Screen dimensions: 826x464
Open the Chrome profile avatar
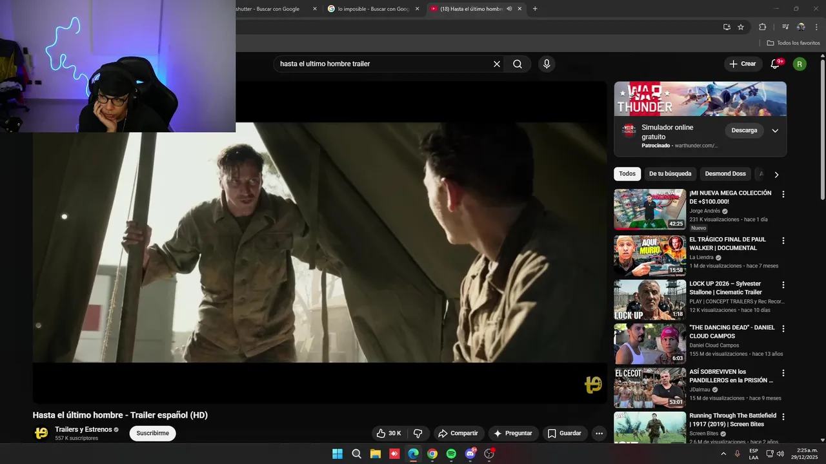click(x=801, y=27)
